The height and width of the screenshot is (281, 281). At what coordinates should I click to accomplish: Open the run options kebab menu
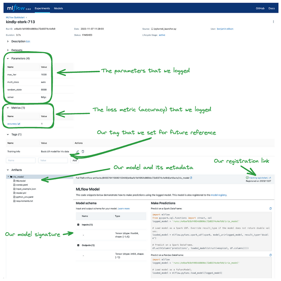click(273, 22)
